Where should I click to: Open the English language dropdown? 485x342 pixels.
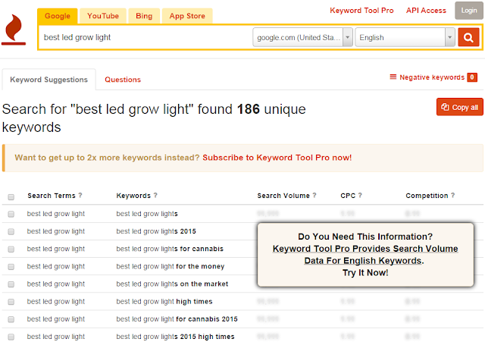pos(405,37)
